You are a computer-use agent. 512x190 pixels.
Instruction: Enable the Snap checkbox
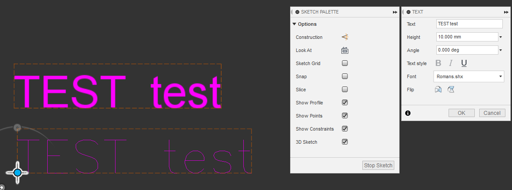pyautogui.click(x=345, y=76)
